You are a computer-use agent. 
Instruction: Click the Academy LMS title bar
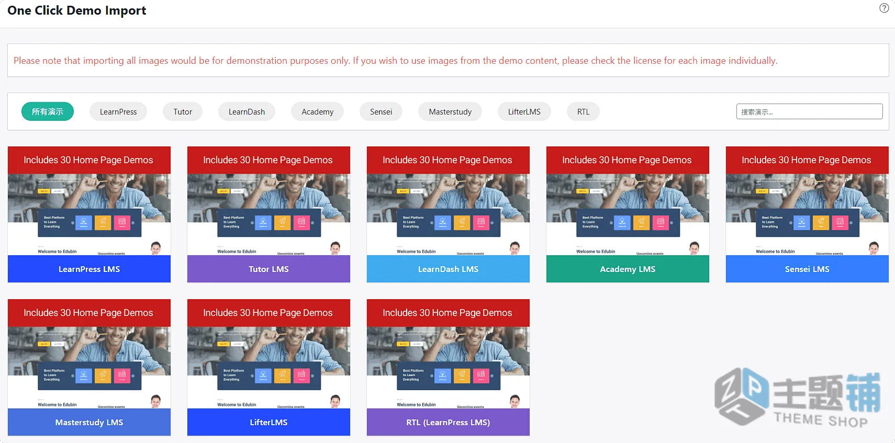tap(628, 269)
